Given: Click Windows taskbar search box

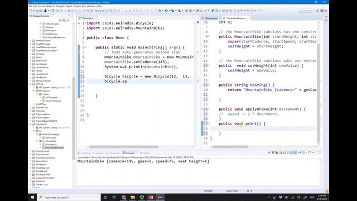Looking at the screenshot, I should point(69,197).
